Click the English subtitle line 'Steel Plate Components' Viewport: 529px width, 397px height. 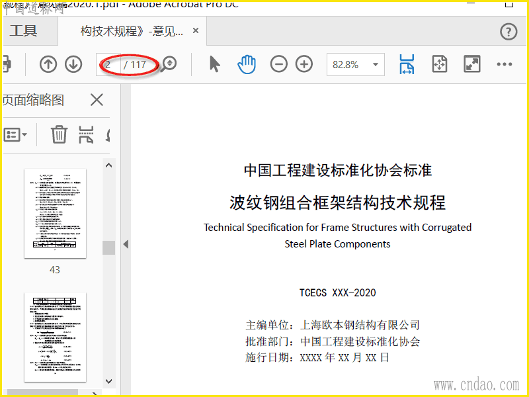337,243
